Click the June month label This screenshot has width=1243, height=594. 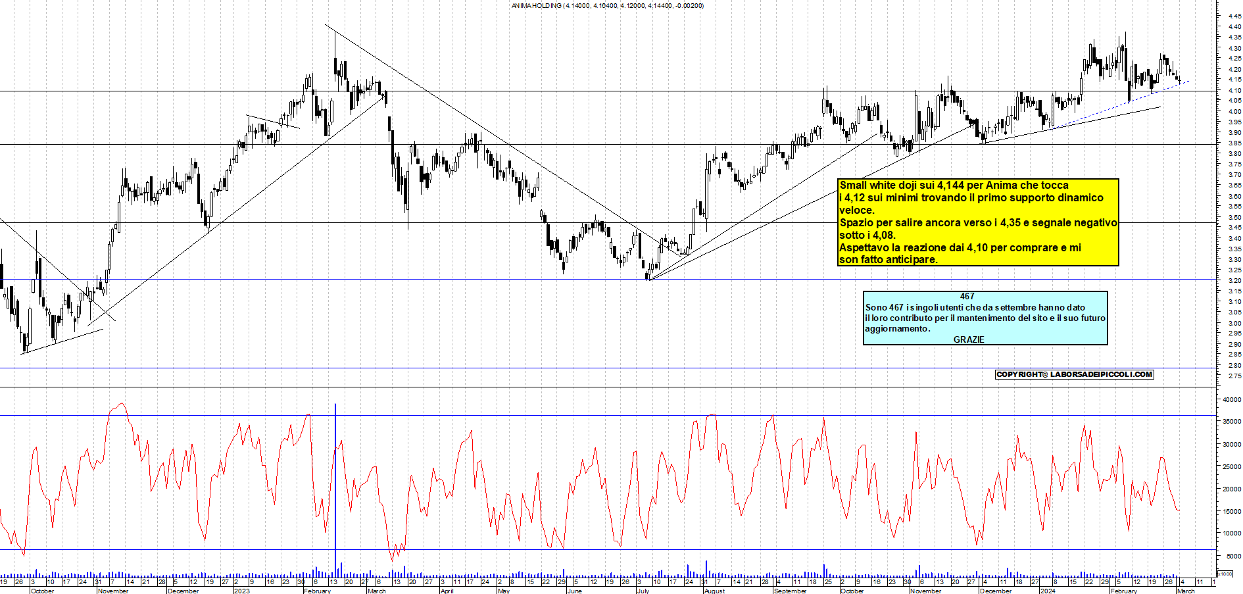tap(574, 591)
